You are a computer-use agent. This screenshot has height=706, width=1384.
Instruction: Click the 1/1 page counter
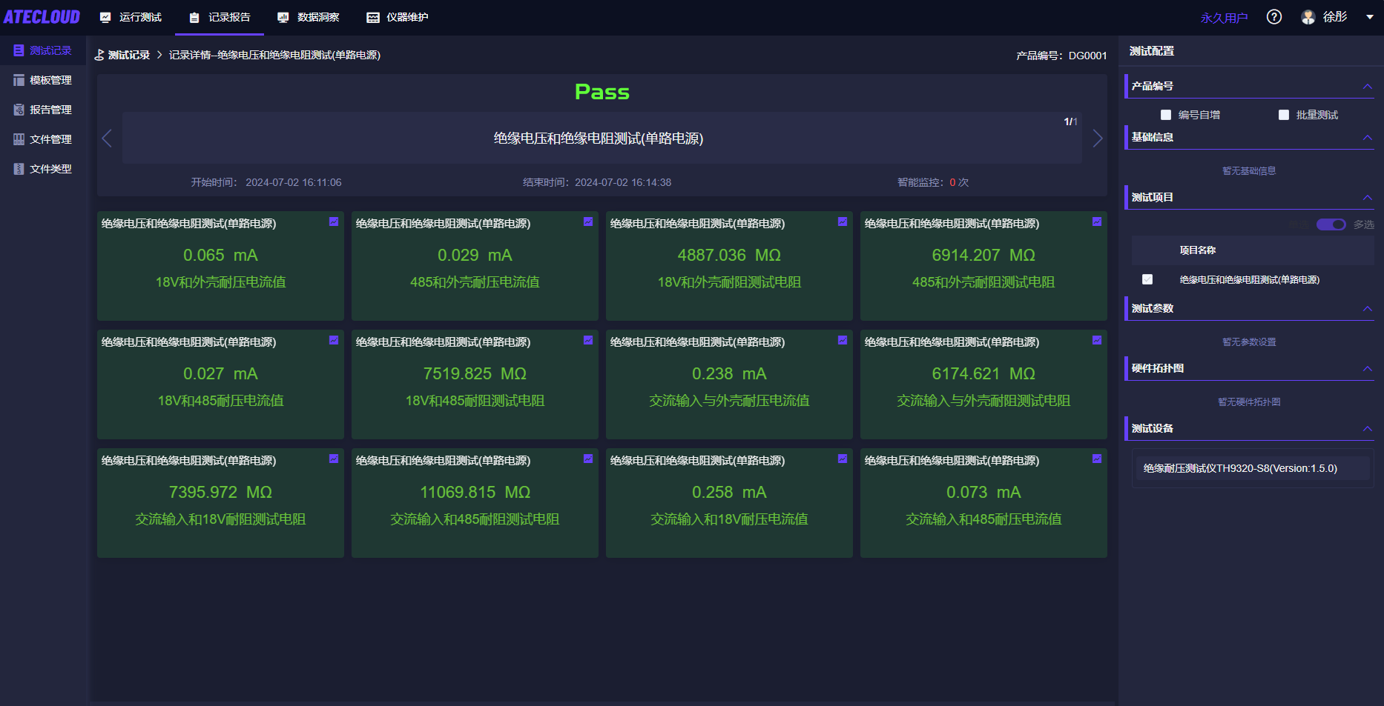(1070, 121)
